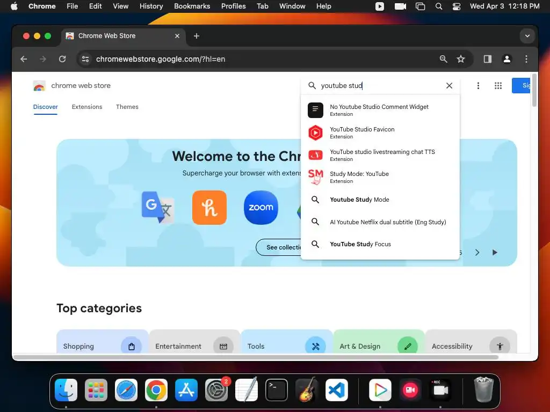This screenshot has height=412, width=550.
Task: Open the Apple menu
Action: (14, 6)
